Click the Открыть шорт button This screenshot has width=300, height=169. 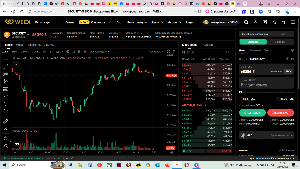[281, 113]
